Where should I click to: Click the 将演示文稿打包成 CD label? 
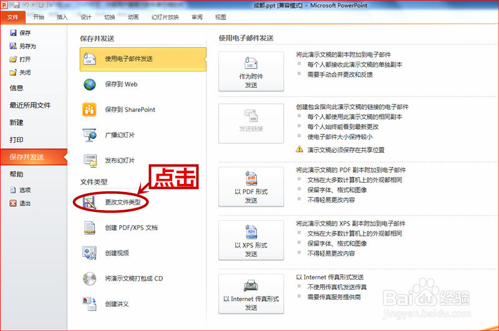click(134, 279)
